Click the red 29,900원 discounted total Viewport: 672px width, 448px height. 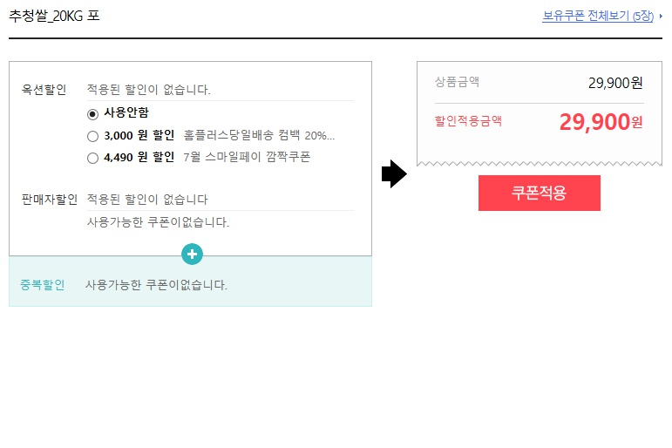(x=601, y=122)
